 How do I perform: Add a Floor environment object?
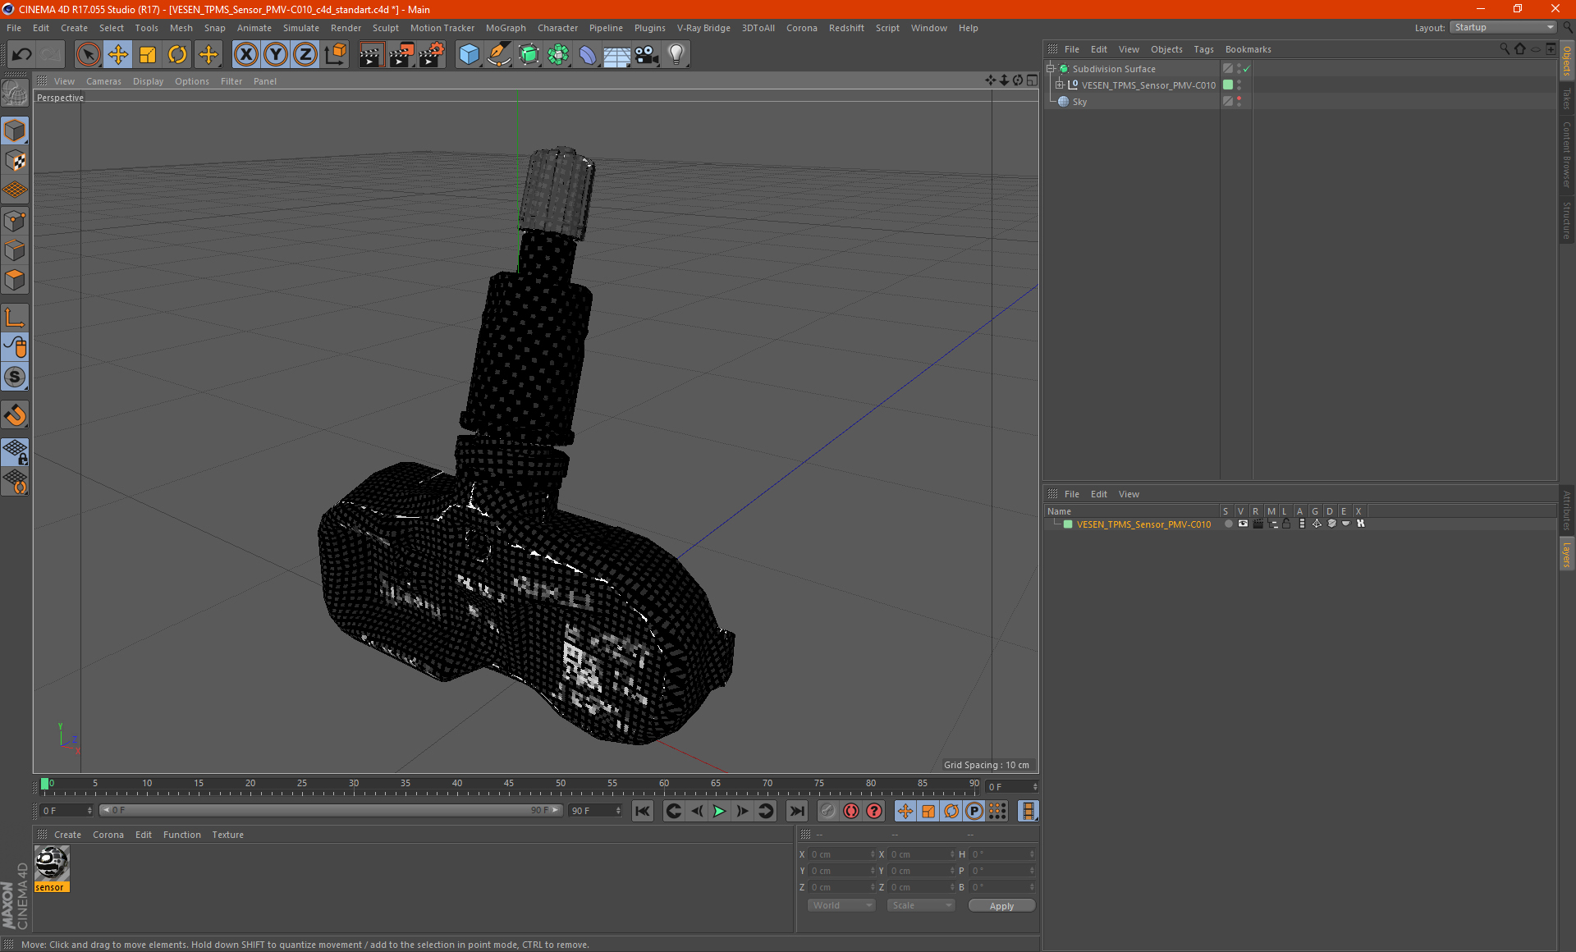coord(616,55)
